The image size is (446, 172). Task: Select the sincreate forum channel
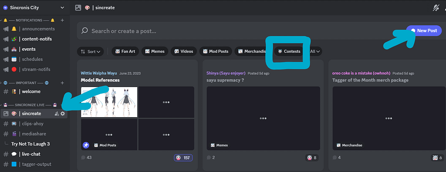[34, 114]
